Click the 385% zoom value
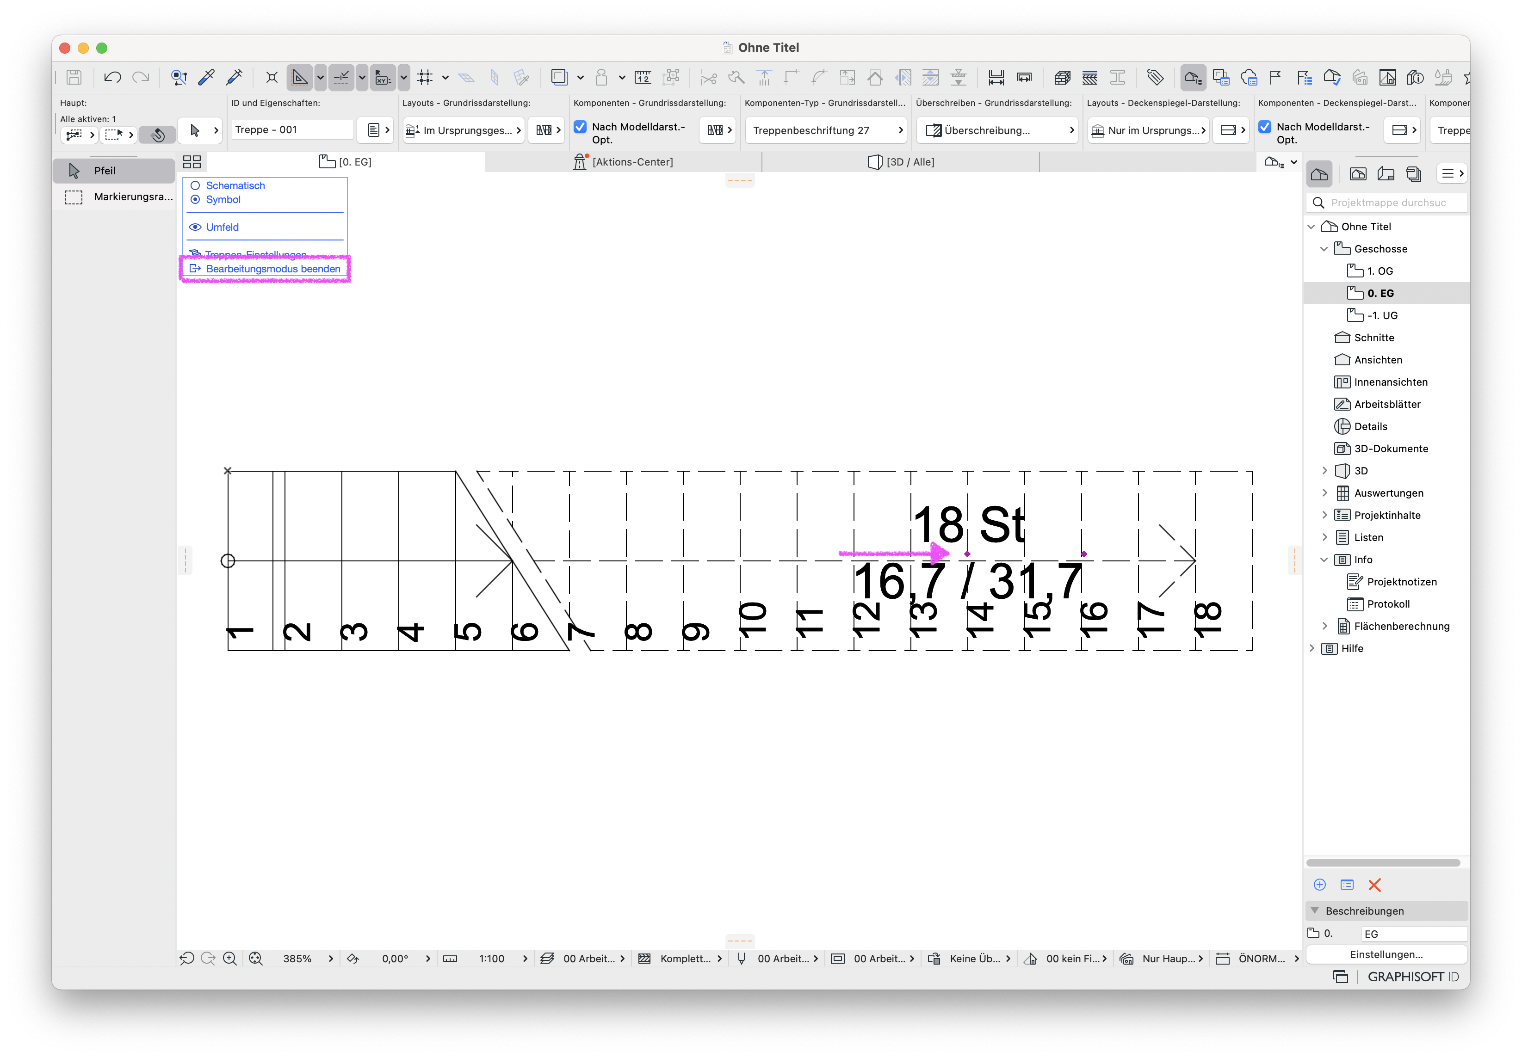1522x1058 pixels. click(x=297, y=958)
